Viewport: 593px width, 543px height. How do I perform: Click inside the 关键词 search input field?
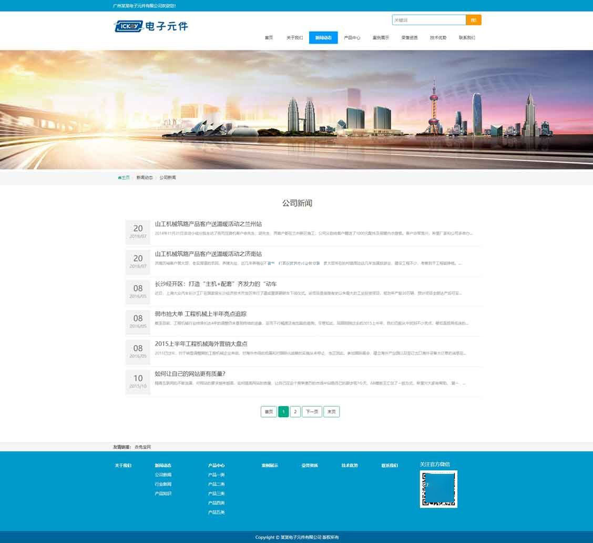pos(428,19)
